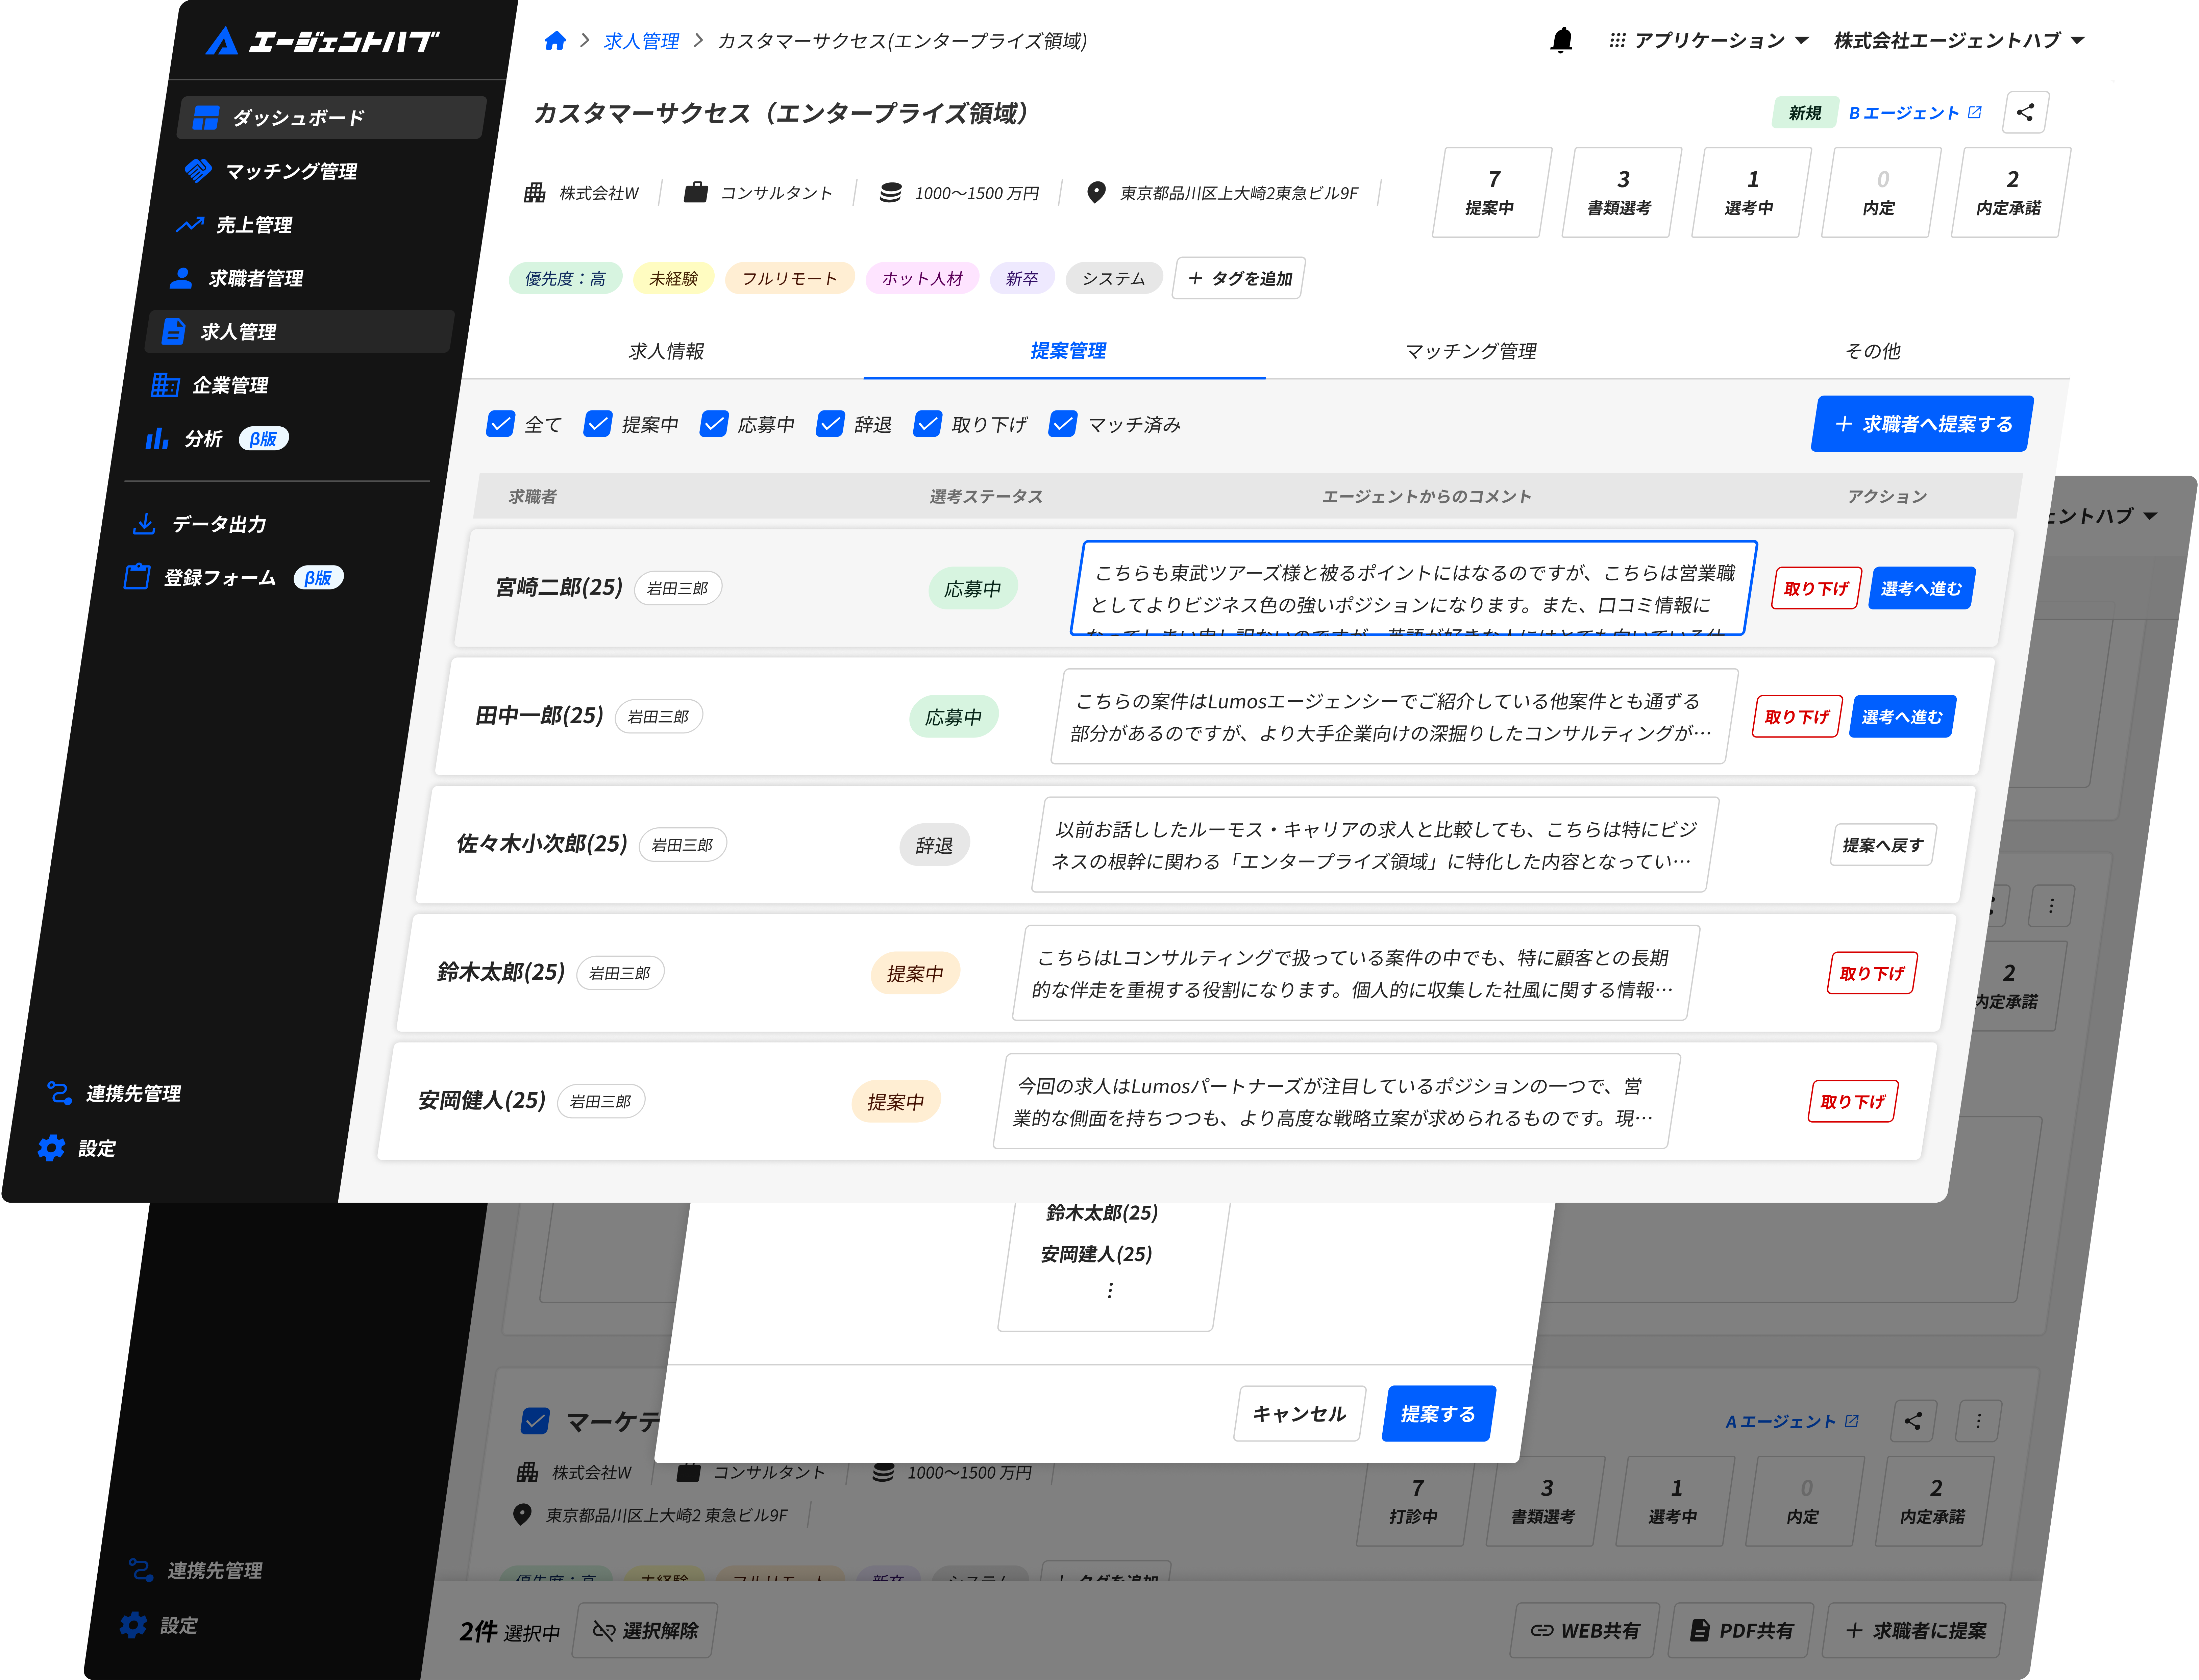Switch to the マッチング管理 tab
The image size is (2199, 1680).
(x=1470, y=351)
